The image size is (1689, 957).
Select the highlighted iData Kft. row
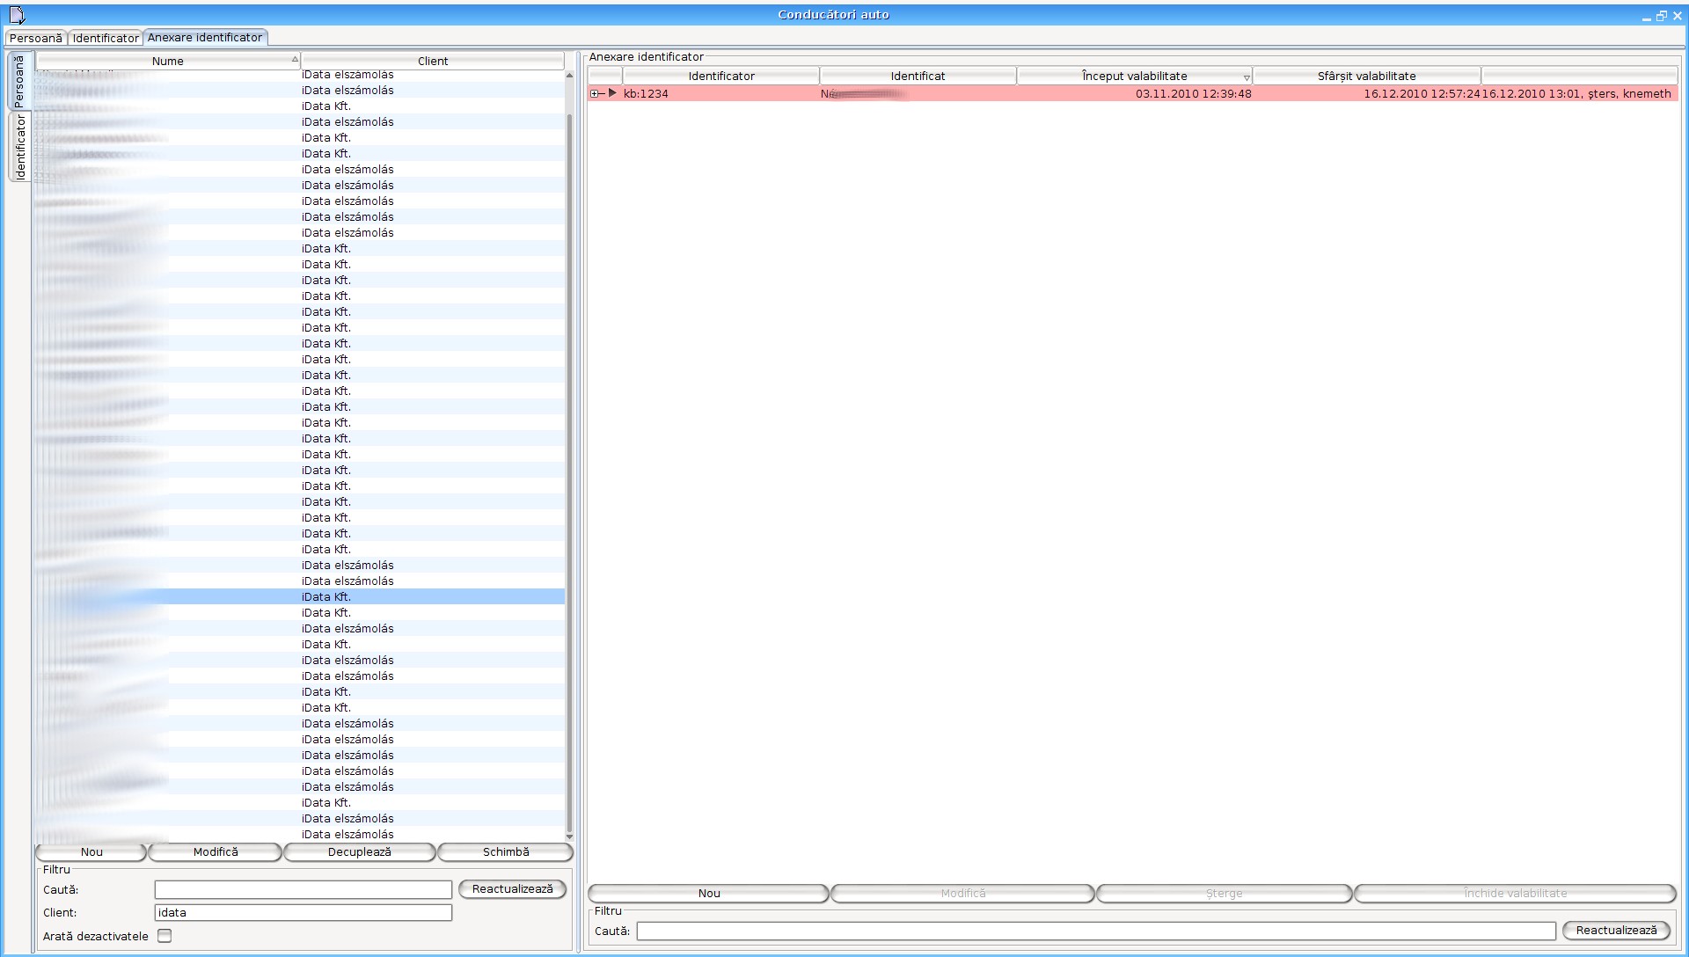(326, 597)
